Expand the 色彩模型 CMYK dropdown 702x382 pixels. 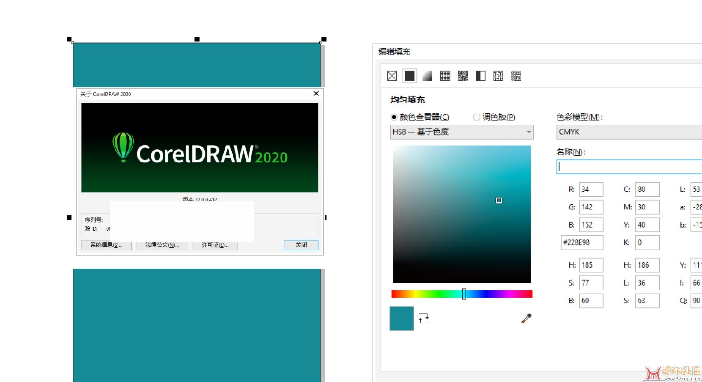coord(629,132)
